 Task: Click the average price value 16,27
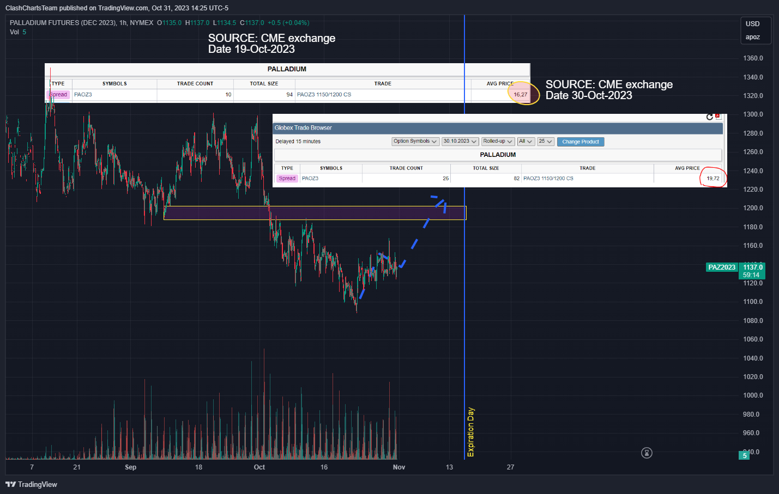(x=521, y=94)
